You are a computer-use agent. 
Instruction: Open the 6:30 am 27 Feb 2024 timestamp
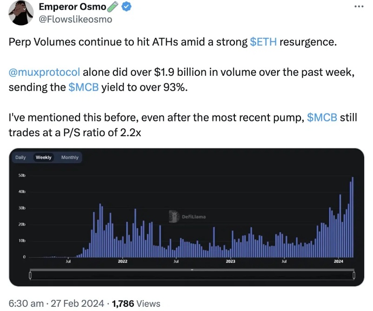pyautogui.click(x=56, y=304)
